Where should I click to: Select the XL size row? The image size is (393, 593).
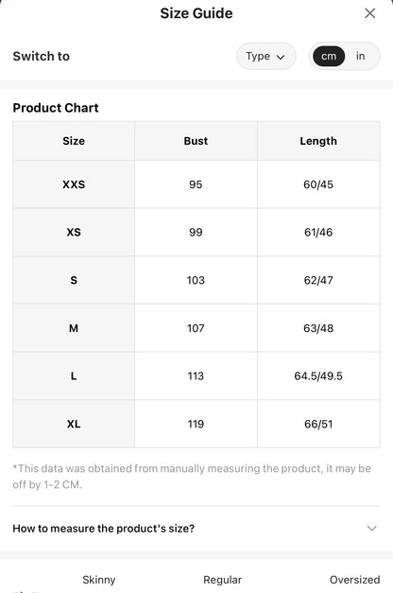[x=196, y=424]
